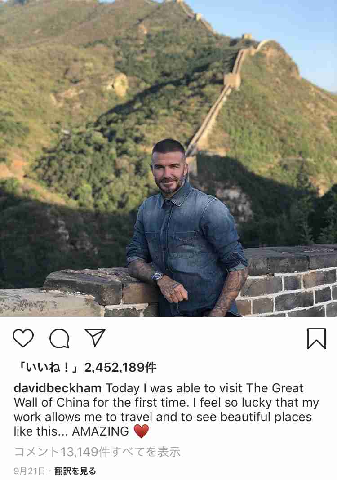Screen dimensions: 337x480
Task: Tap the man's face in the photo
Action: pos(168,172)
